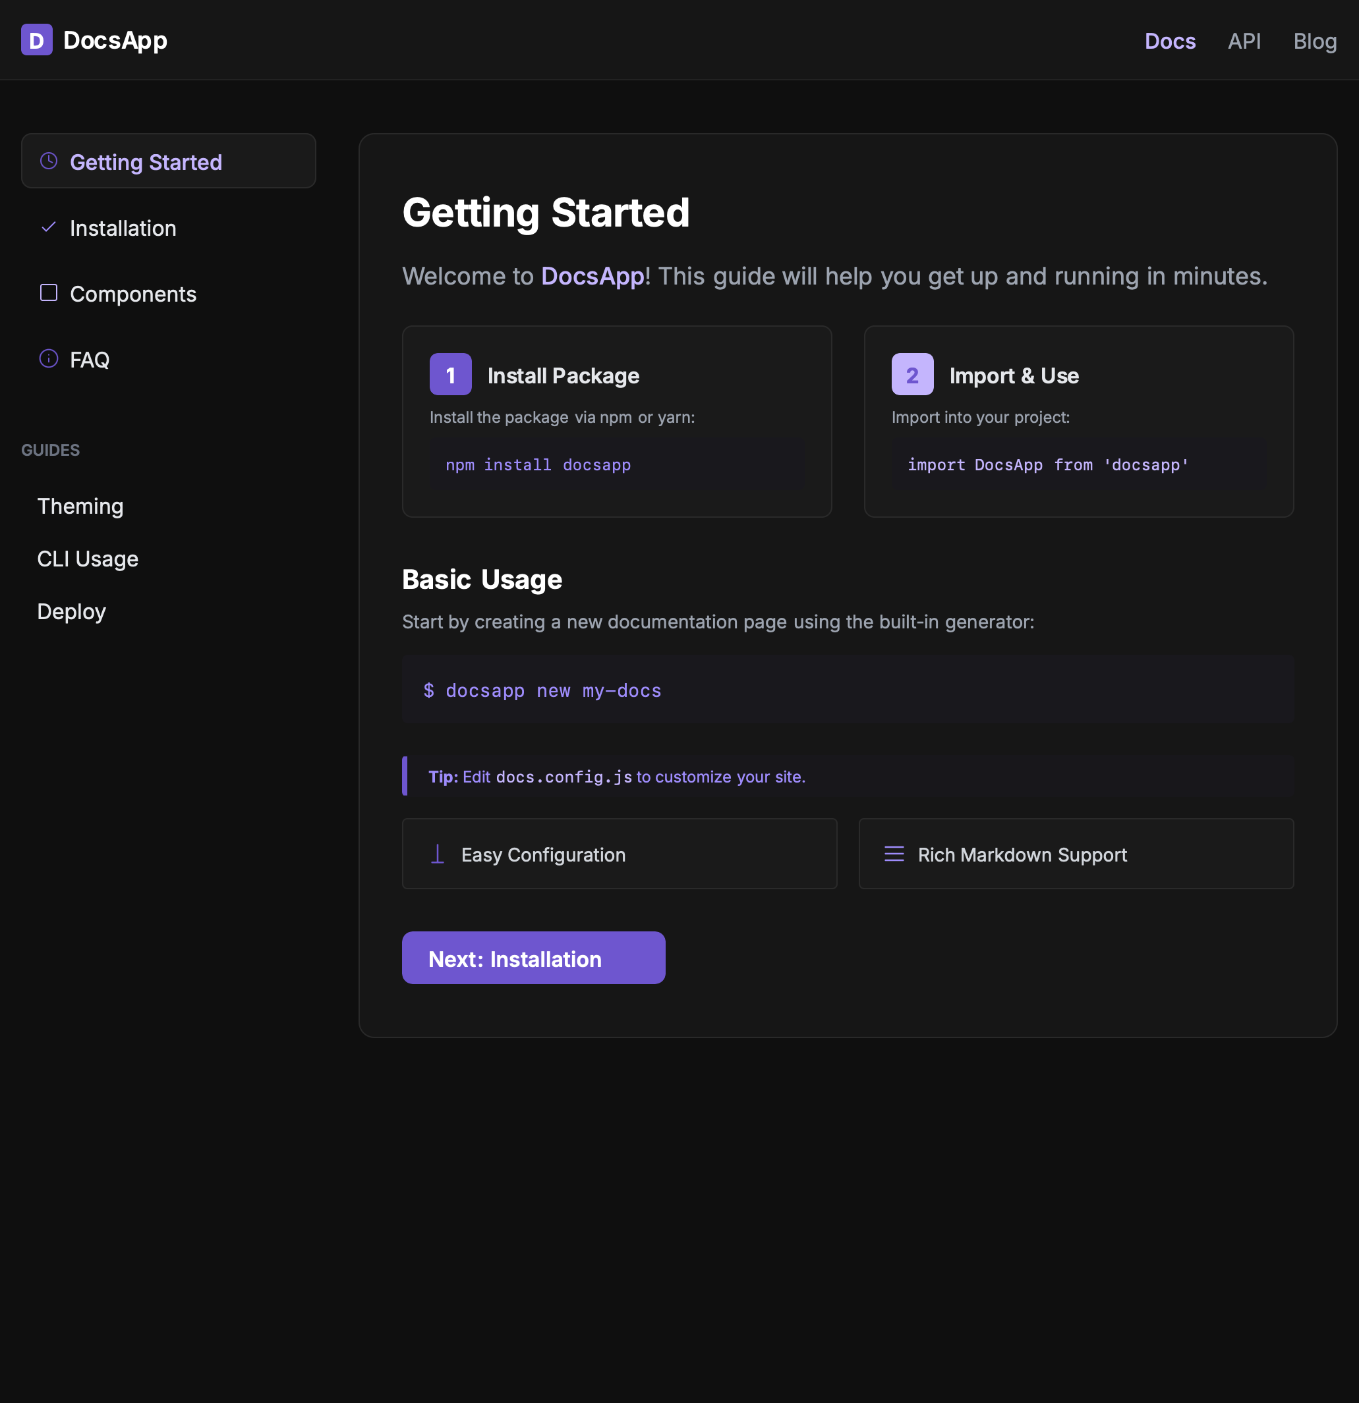Click the clock icon beside Getting Started
This screenshot has width=1359, height=1403.
click(48, 160)
